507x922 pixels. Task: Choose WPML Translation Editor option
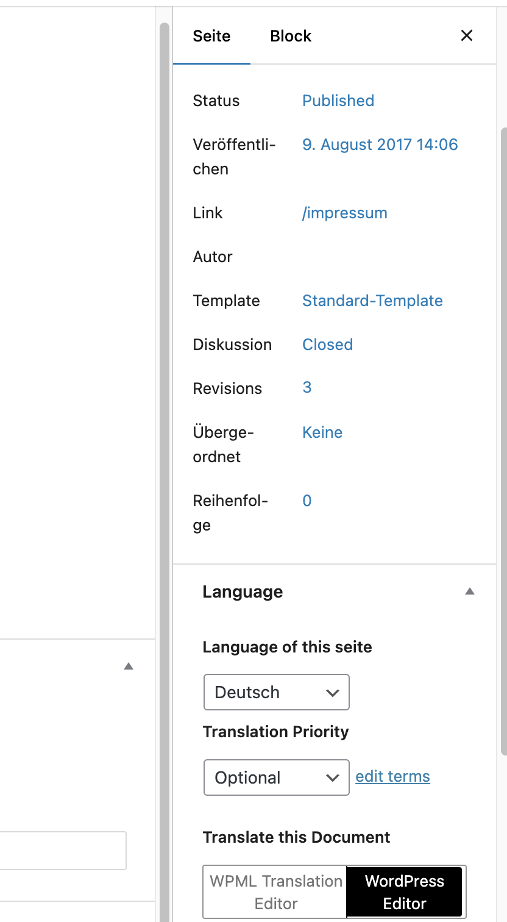pyautogui.click(x=275, y=892)
